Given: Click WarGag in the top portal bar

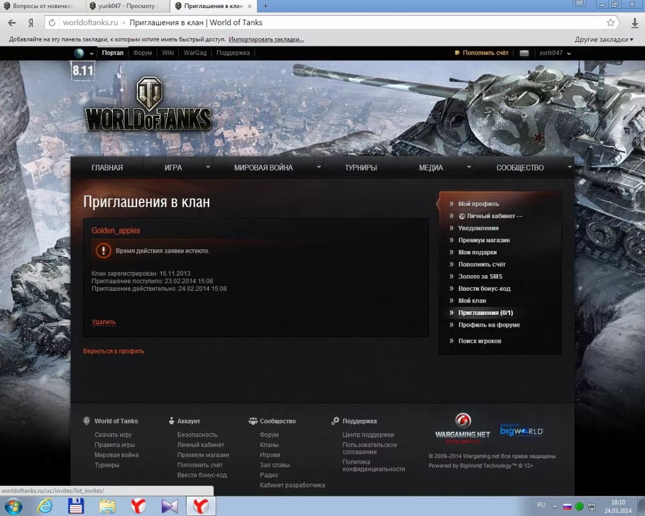Looking at the screenshot, I should (x=195, y=53).
